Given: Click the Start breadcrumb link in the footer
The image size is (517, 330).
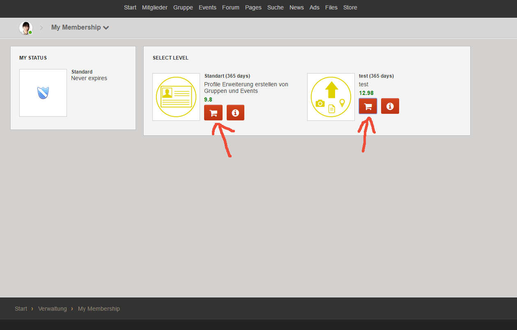Looking at the screenshot, I should (x=21, y=309).
